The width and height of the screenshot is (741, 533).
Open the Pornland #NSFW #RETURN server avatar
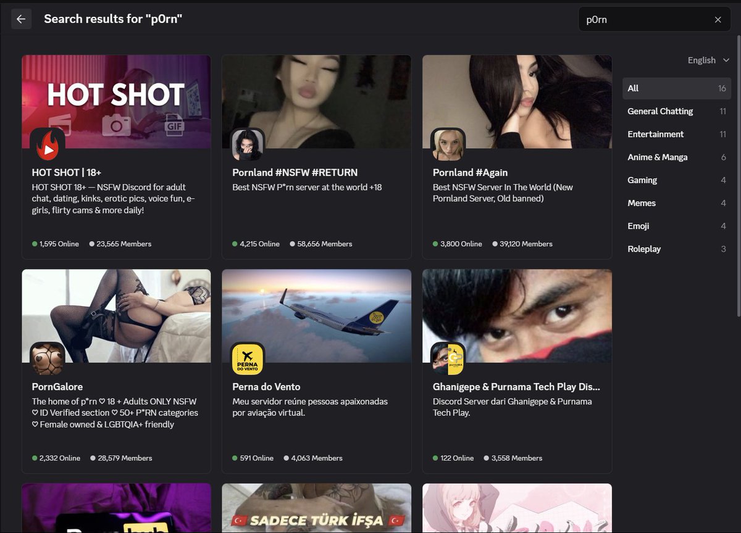click(x=248, y=145)
